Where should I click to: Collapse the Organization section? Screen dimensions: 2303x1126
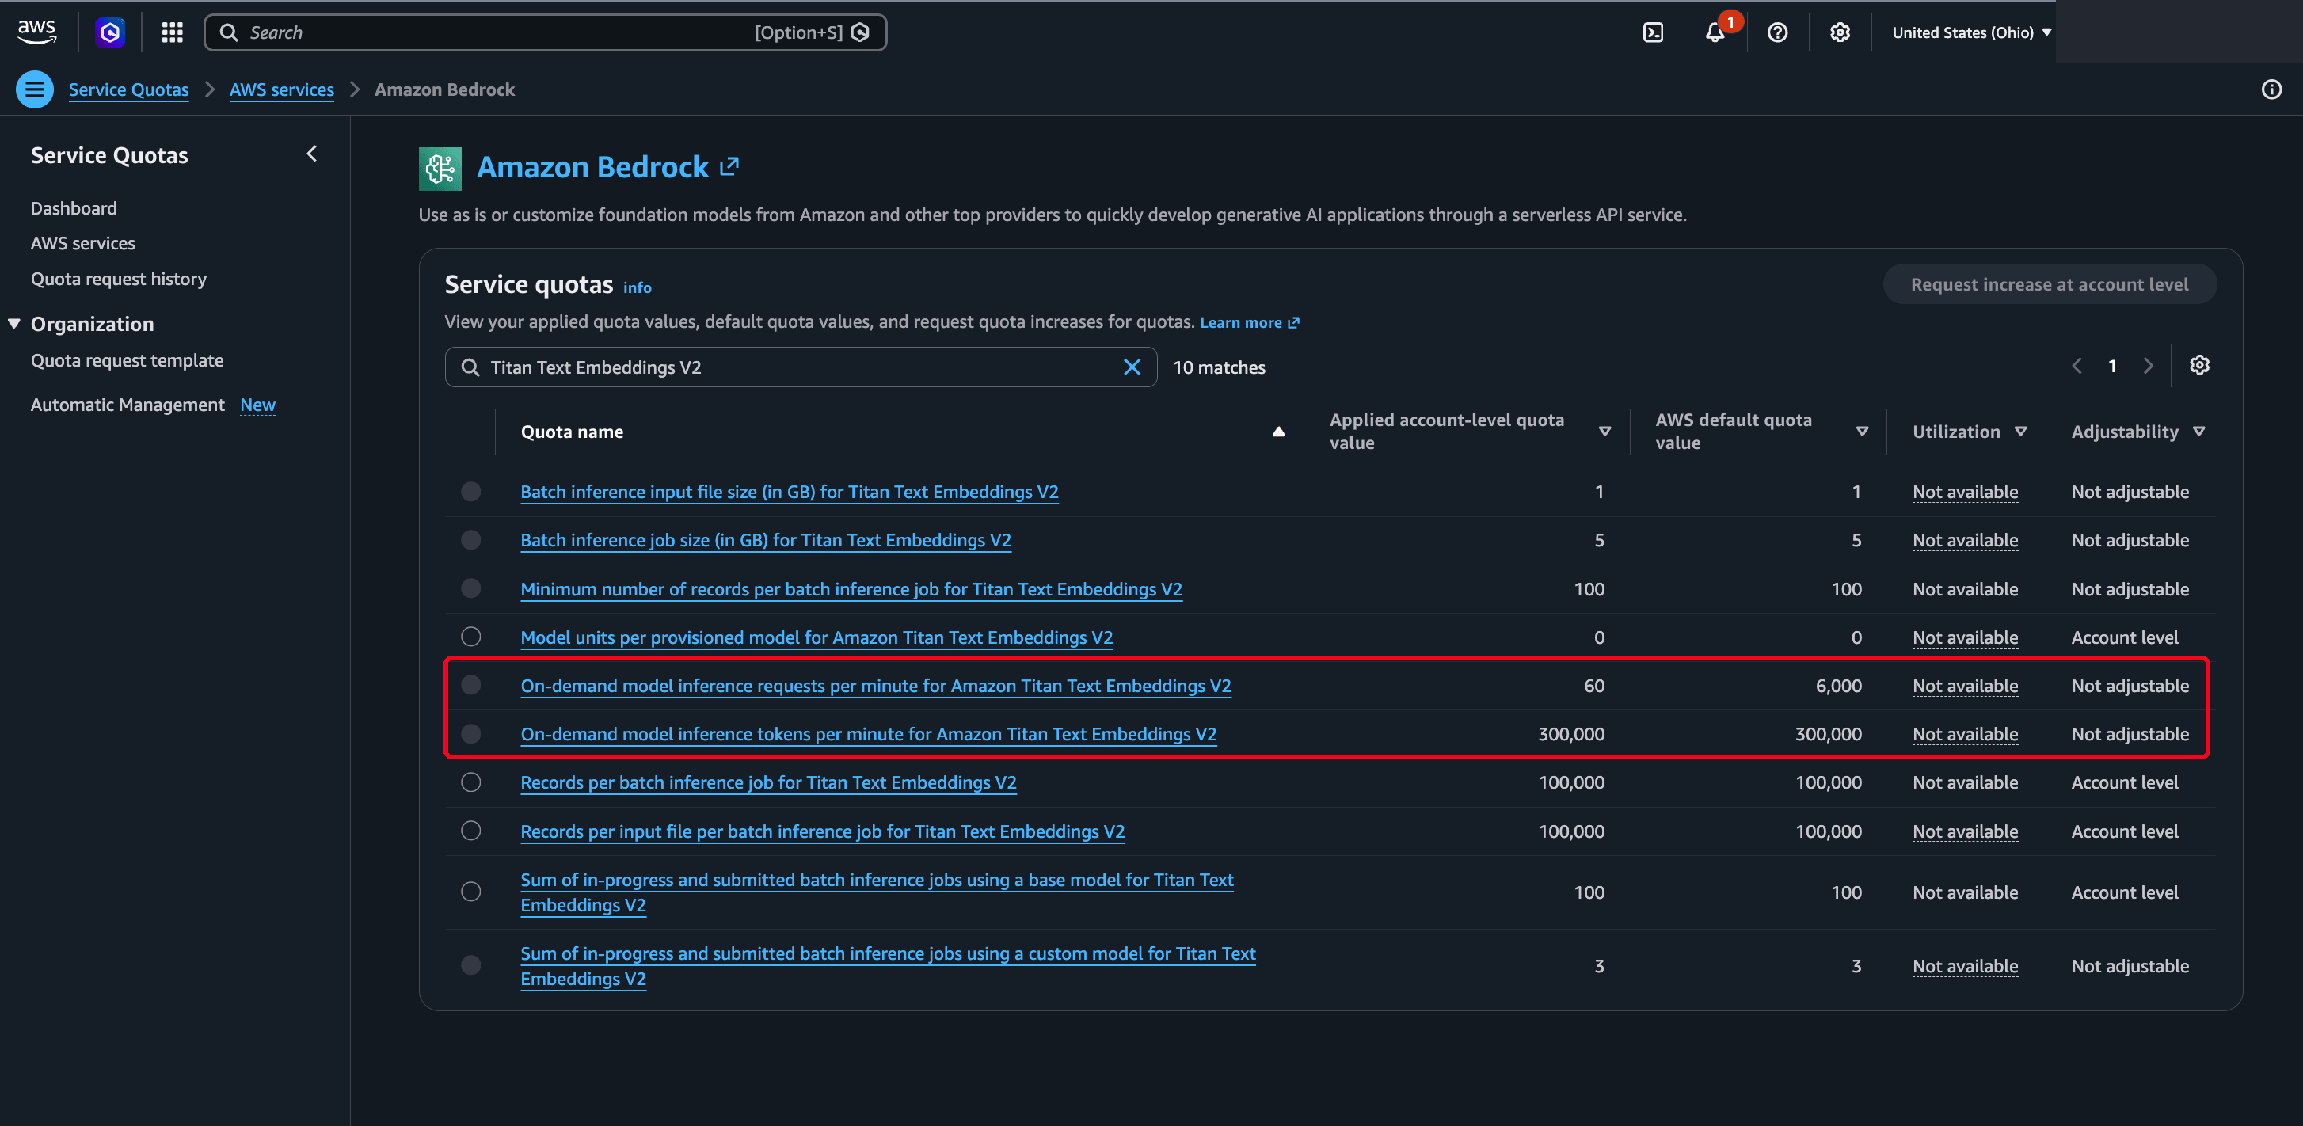(x=13, y=324)
